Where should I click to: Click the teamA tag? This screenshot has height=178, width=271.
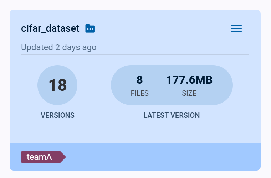click(x=40, y=157)
